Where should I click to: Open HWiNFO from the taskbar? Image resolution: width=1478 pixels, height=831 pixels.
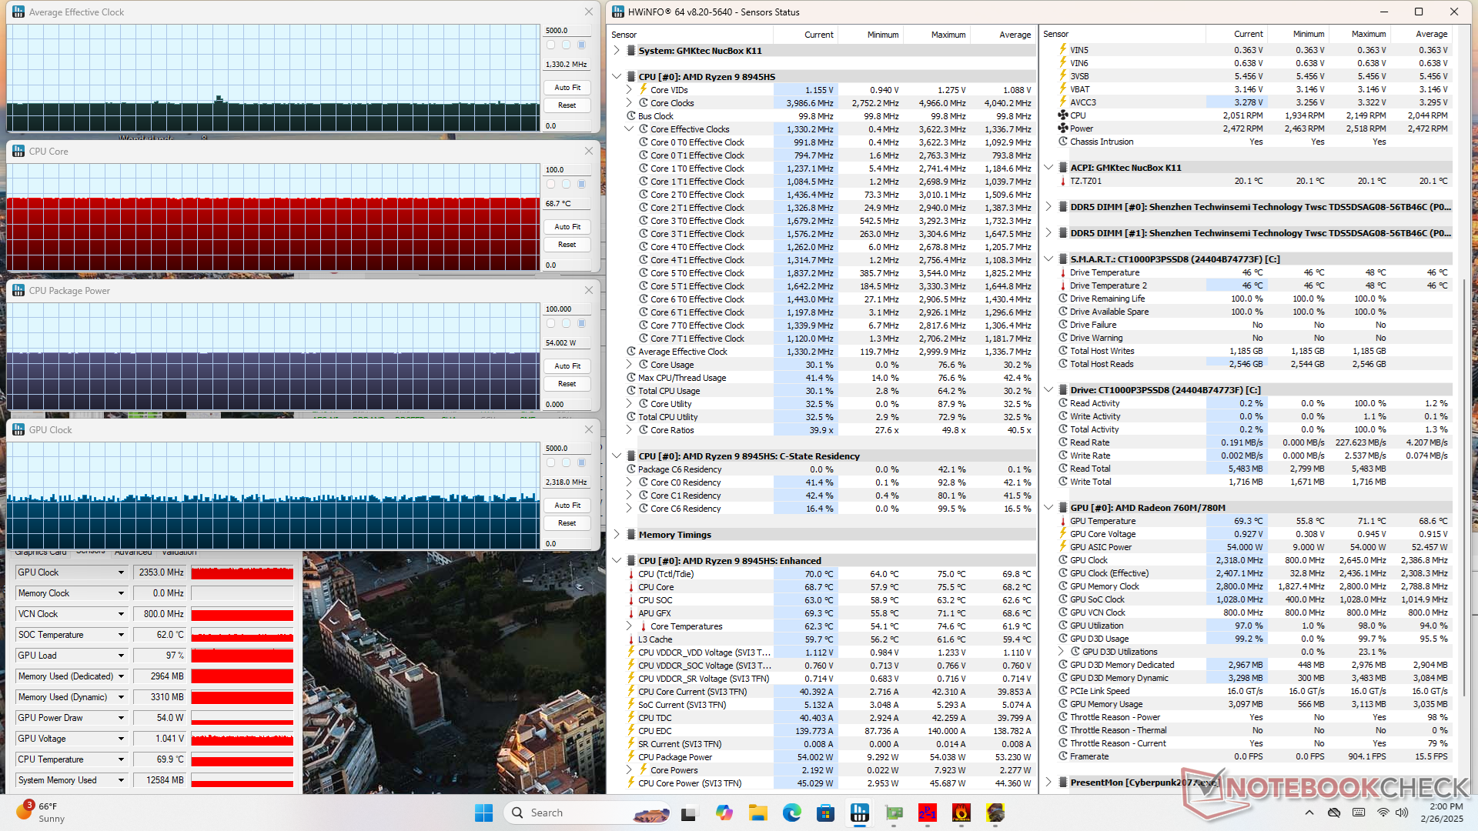(859, 813)
